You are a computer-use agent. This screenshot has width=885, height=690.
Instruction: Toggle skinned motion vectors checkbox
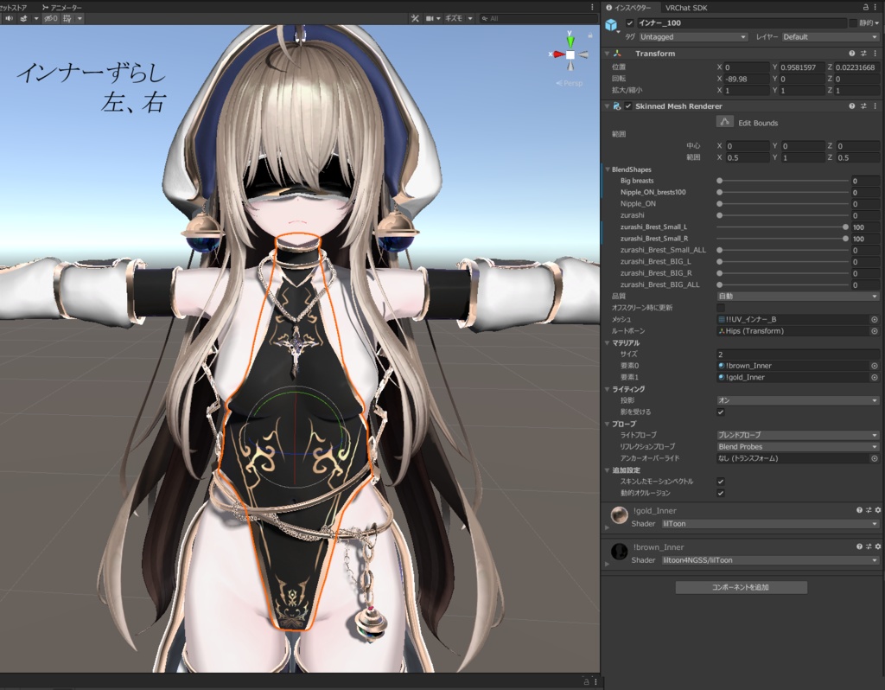click(x=721, y=481)
